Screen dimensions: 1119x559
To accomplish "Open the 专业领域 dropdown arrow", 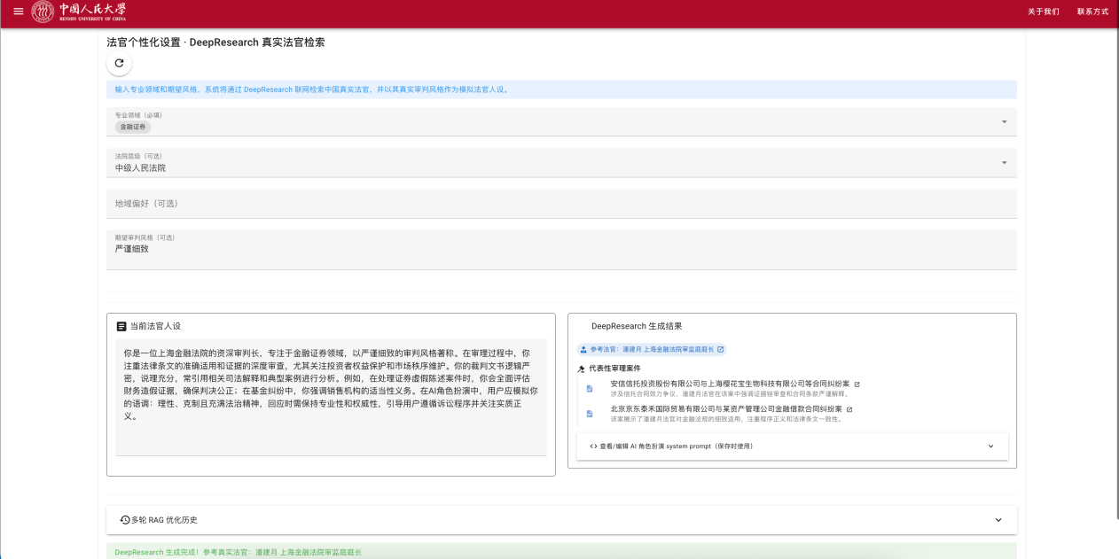I will [x=1004, y=121].
